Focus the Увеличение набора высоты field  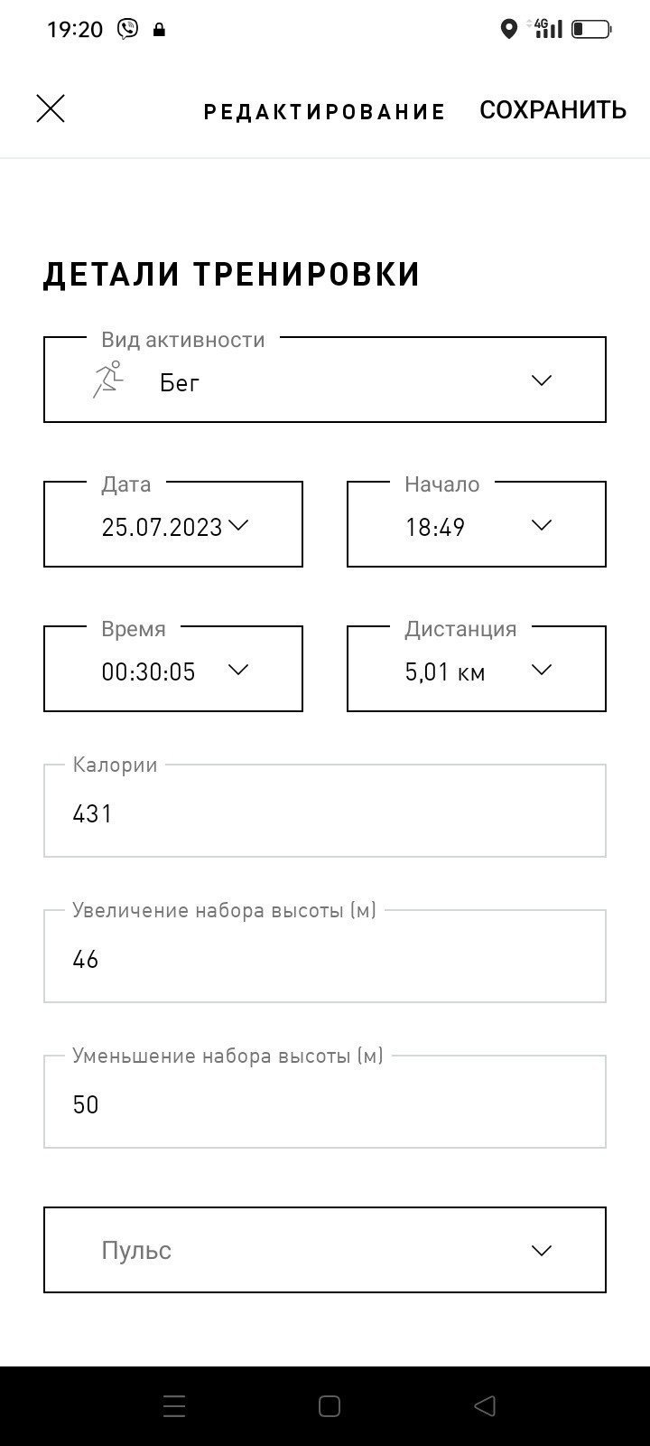[x=325, y=956]
